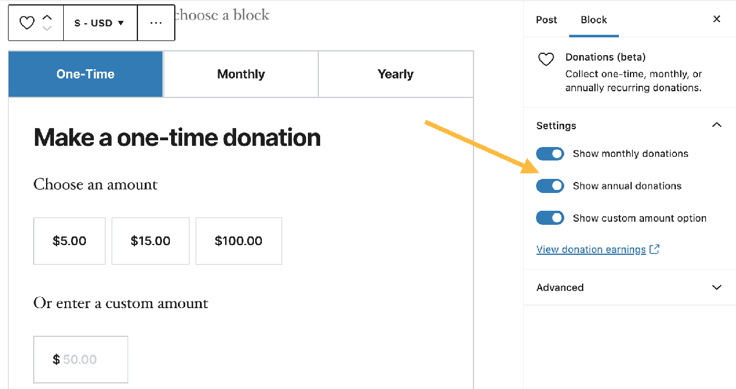This screenshot has height=389, width=736.
Task: Choose the $100.00 donation amount
Action: pyautogui.click(x=239, y=241)
